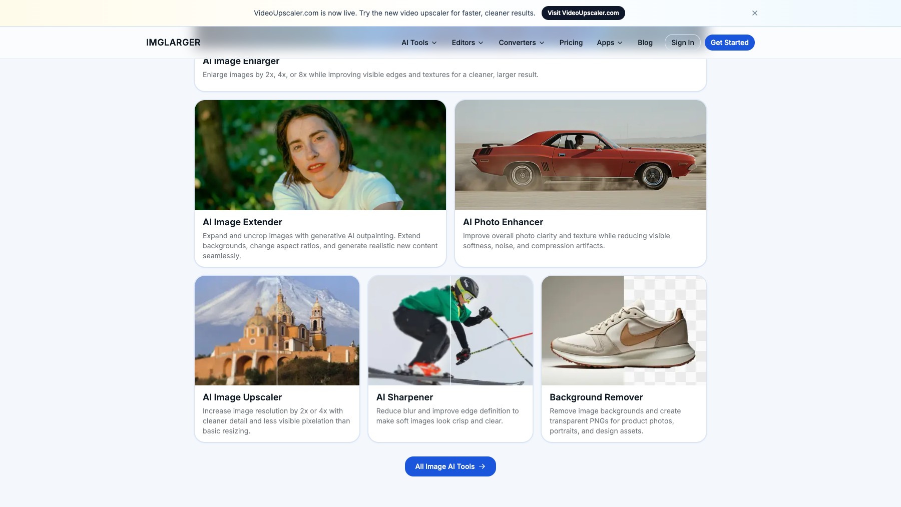Select the red car AI Photo Enhancer image
Viewport: 901px width, 507px height.
pyautogui.click(x=581, y=155)
